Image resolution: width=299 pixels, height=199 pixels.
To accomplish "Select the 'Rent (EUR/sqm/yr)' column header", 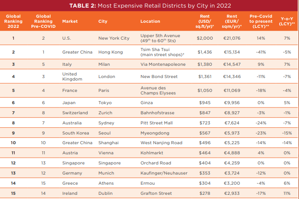I will [x=232, y=21].
